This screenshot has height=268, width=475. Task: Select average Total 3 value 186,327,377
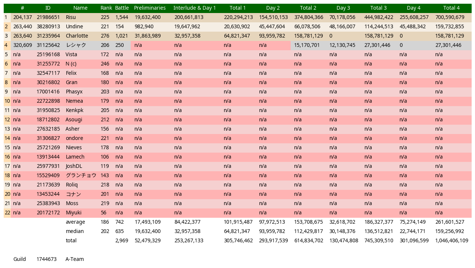(379, 222)
